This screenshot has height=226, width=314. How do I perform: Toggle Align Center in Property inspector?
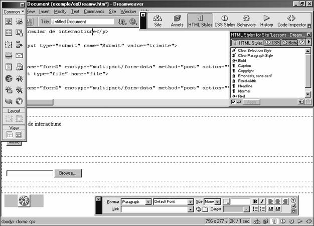pos(277,201)
